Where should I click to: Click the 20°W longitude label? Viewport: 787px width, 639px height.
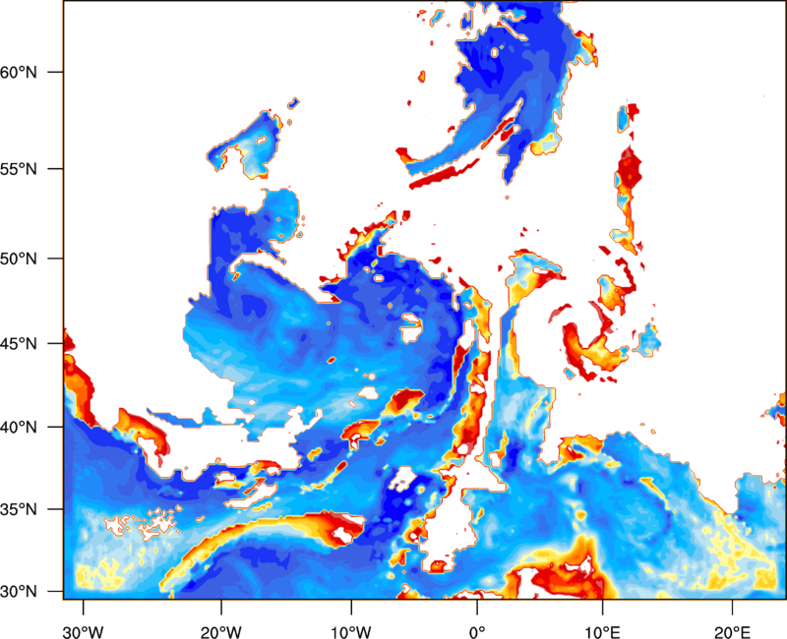tap(221, 632)
